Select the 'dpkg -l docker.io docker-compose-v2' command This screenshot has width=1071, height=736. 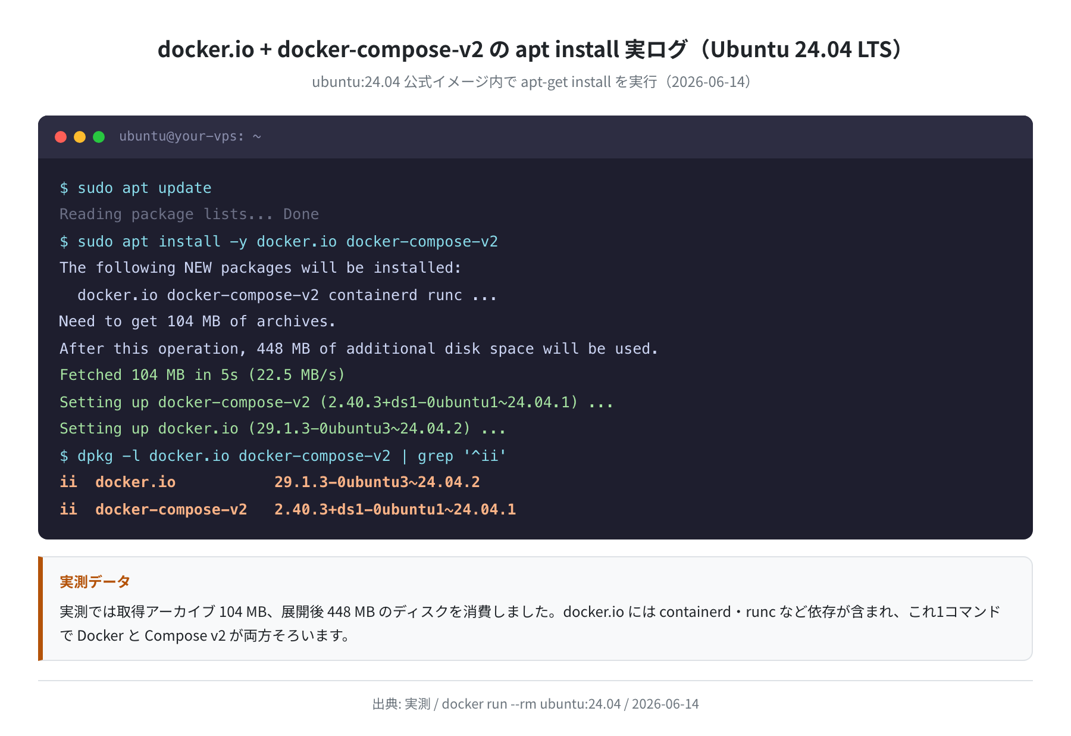(283, 456)
